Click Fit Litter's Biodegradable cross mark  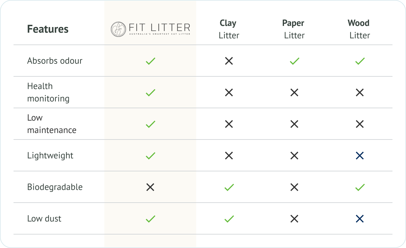click(x=150, y=187)
